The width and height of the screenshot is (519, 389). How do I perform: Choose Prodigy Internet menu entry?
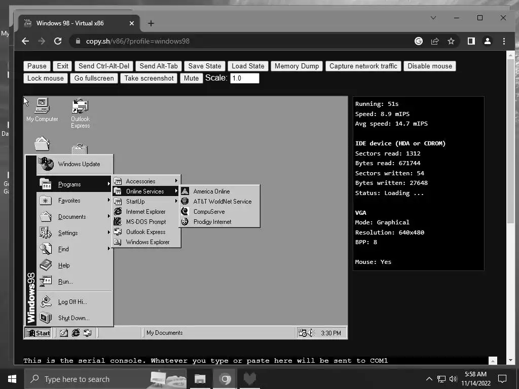[x=219, y=222]
